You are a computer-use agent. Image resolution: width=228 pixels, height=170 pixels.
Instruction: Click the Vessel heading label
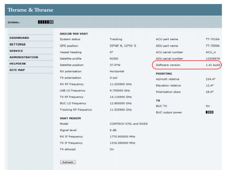[70, 52]
